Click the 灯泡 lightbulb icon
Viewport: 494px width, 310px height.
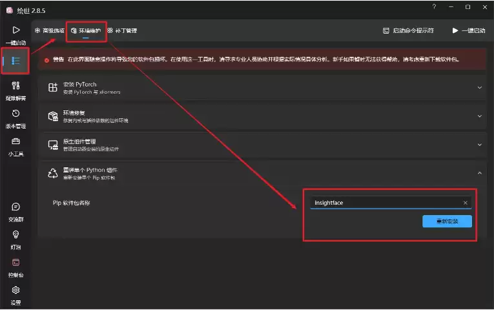(x=15, y=234)
